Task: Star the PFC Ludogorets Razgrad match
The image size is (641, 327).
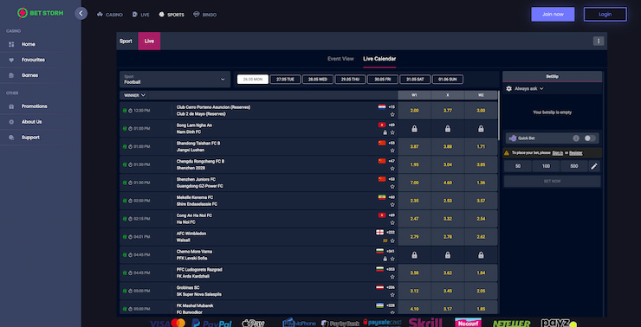Action: point(392,276)
